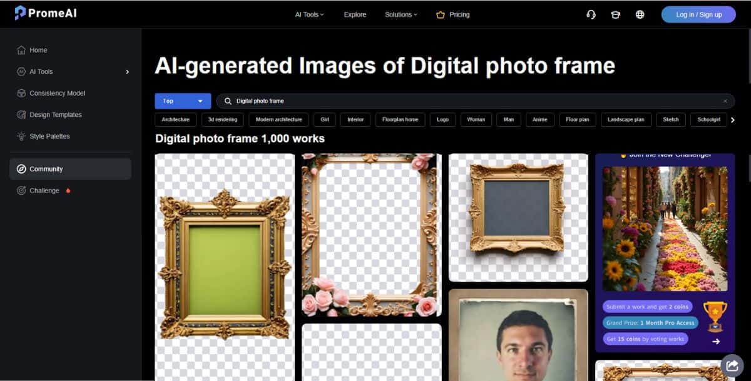This screenshot has height=381, width=751.
Task: Filter by the Logo tag
Action: click(442, 120)
